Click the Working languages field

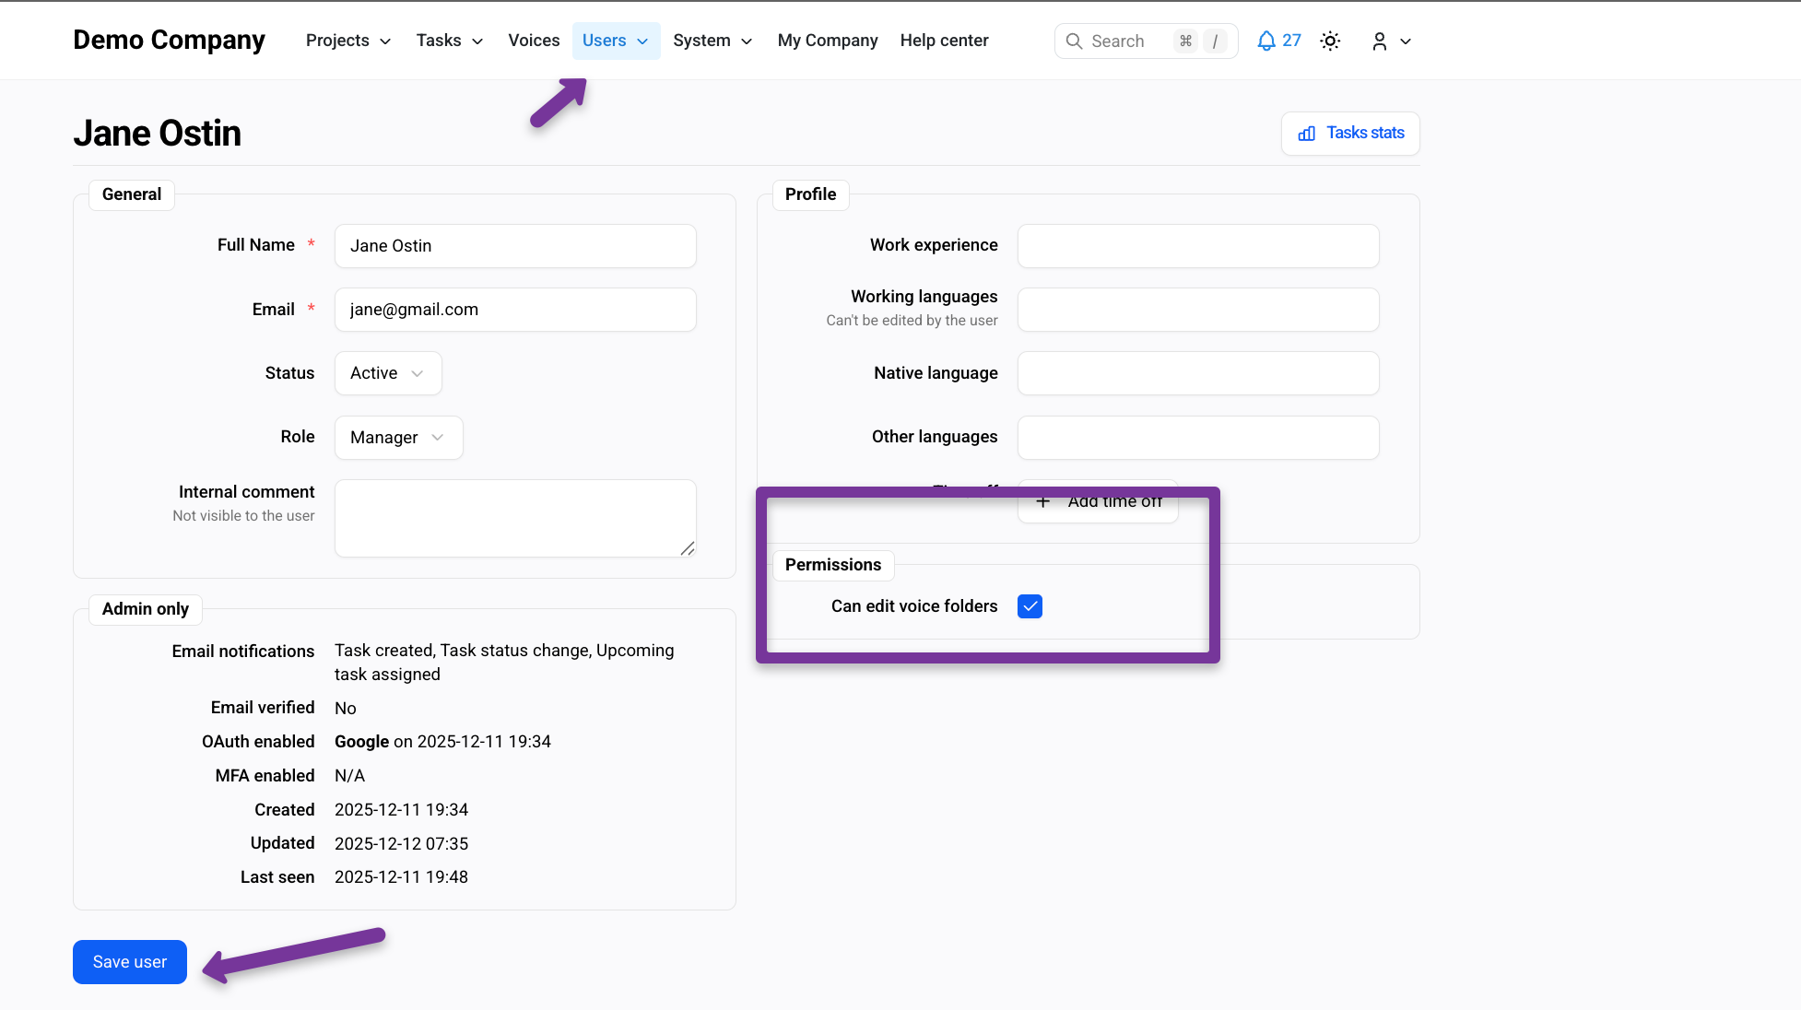1198,310
